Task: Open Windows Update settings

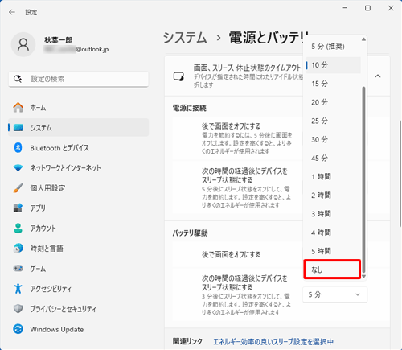Action: pyautogui.click(x=78, y=329)
